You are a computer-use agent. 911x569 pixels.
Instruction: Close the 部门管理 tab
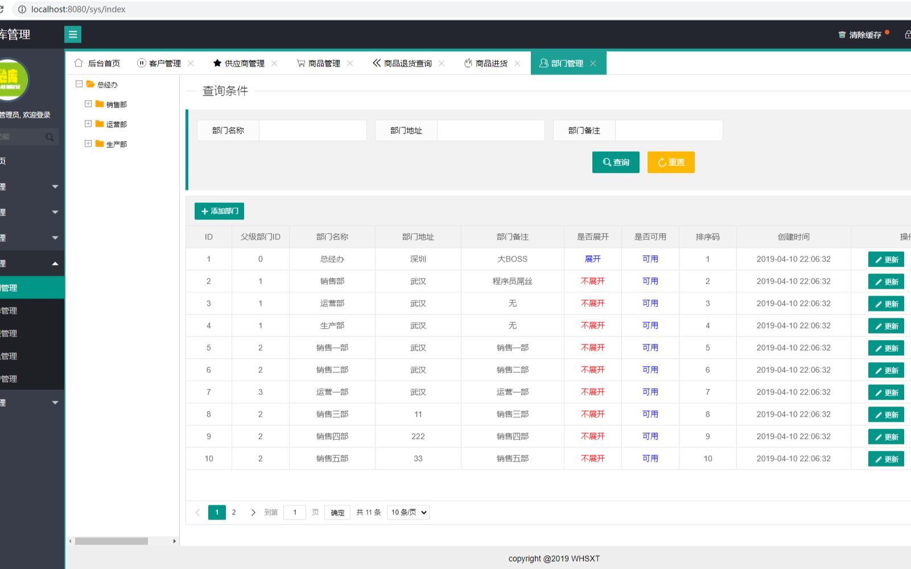click(593, 63)
